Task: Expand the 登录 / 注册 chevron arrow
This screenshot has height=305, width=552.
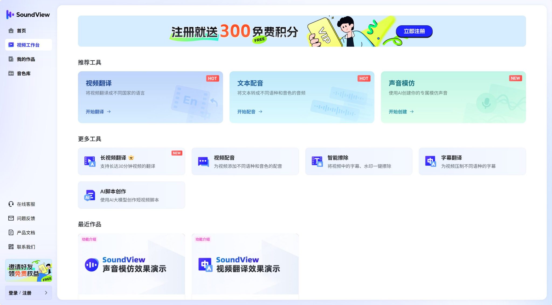Action: 46,293
